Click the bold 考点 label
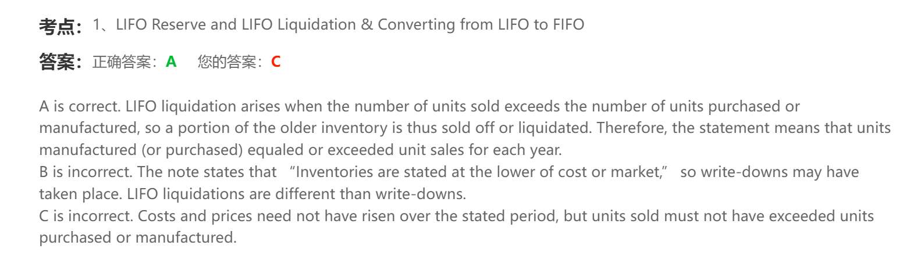Image resolution: width=921 pixels, height=267 pixels. pyautogui.click(x=57, y=26)
